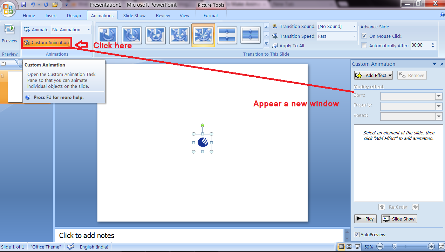Open the Picture Tools Format tab
445x252 pixels.
coord(211,15)
